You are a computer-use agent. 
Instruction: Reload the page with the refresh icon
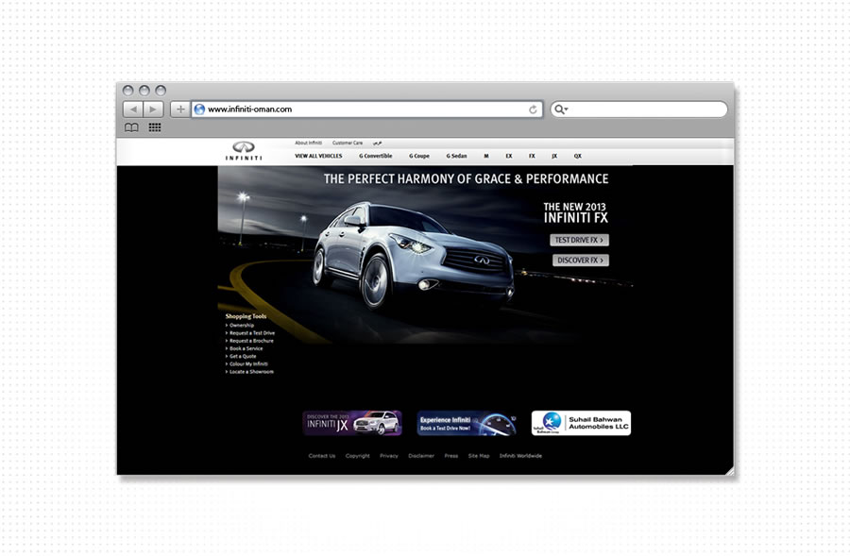[533, 110]
